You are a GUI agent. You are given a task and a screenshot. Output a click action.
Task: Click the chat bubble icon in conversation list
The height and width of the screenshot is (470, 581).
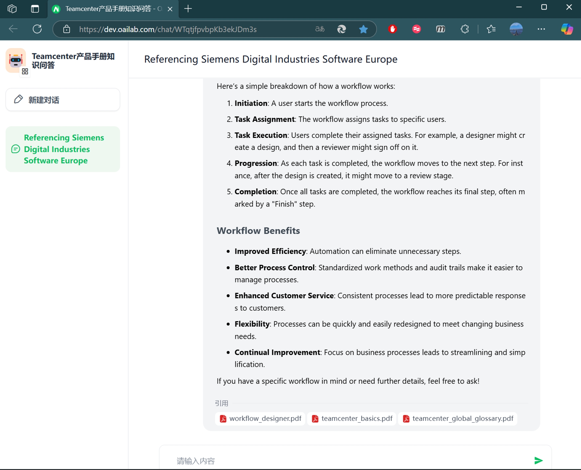pos(15,149)
